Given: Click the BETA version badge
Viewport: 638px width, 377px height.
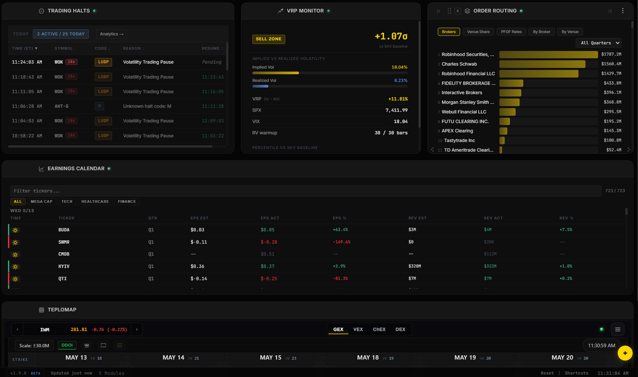Looking at the screenshot, I should 36,373.
